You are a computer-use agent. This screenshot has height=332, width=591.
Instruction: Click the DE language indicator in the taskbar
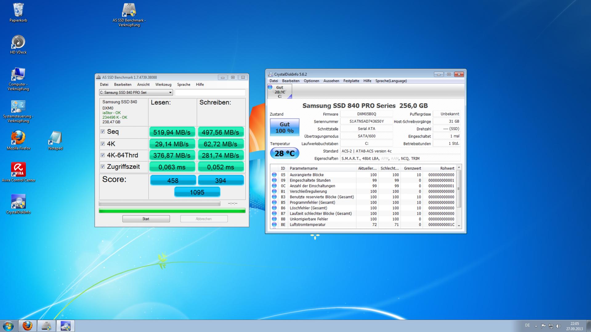(527, 325)
